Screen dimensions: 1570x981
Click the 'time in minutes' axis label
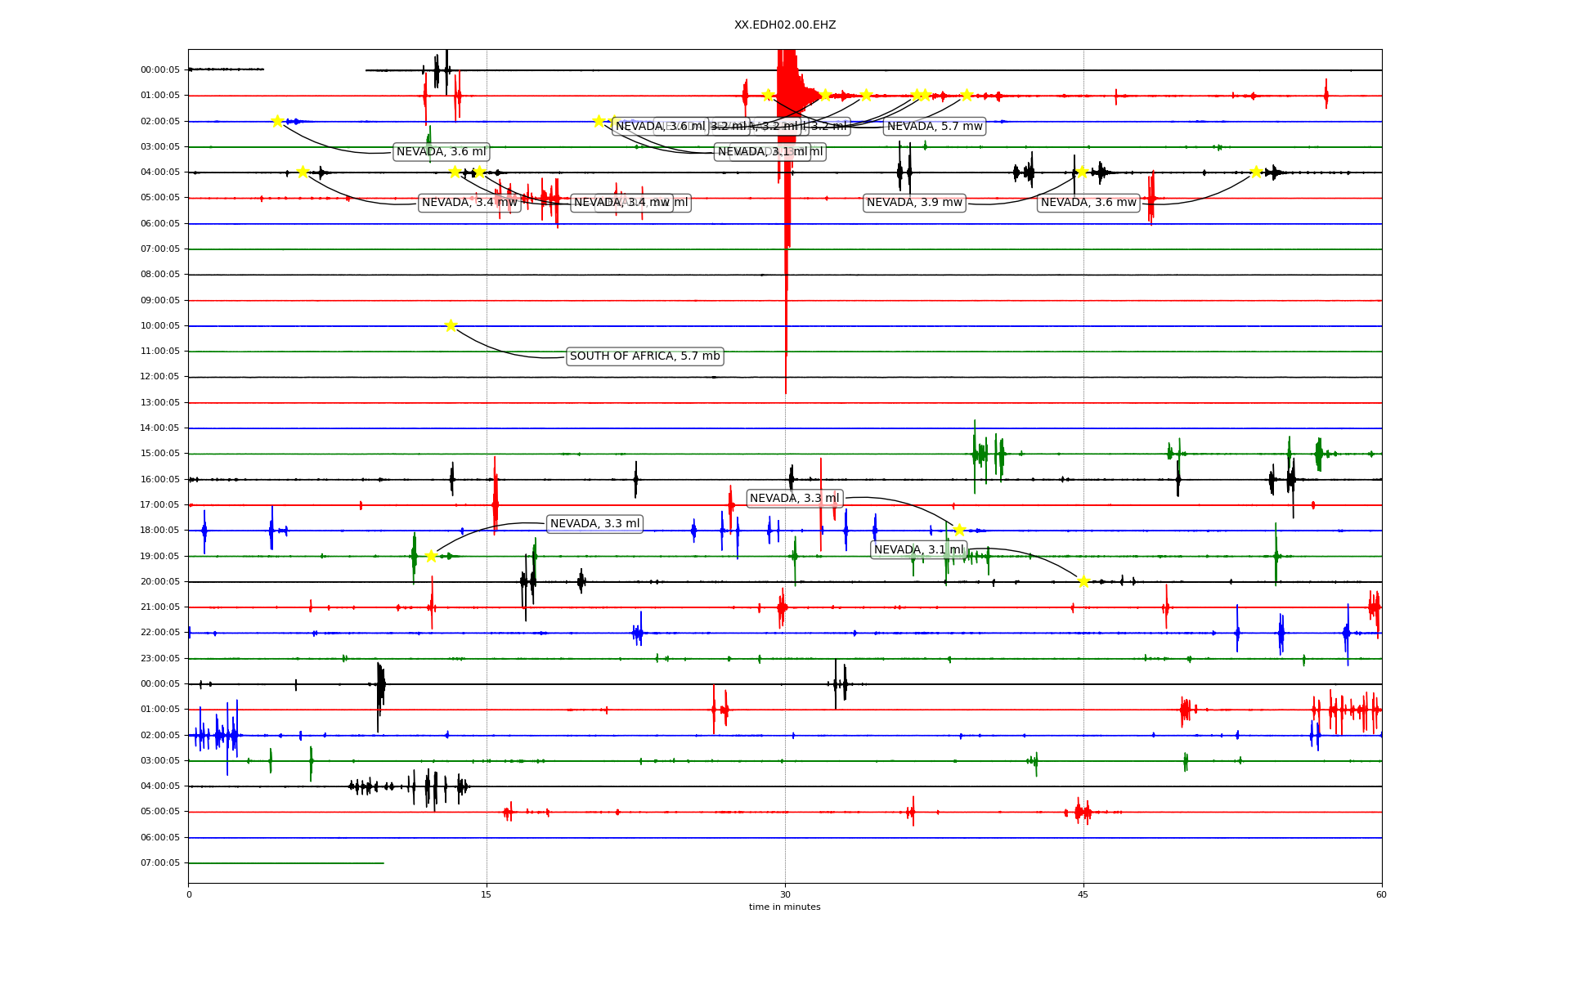pos(785,907)
